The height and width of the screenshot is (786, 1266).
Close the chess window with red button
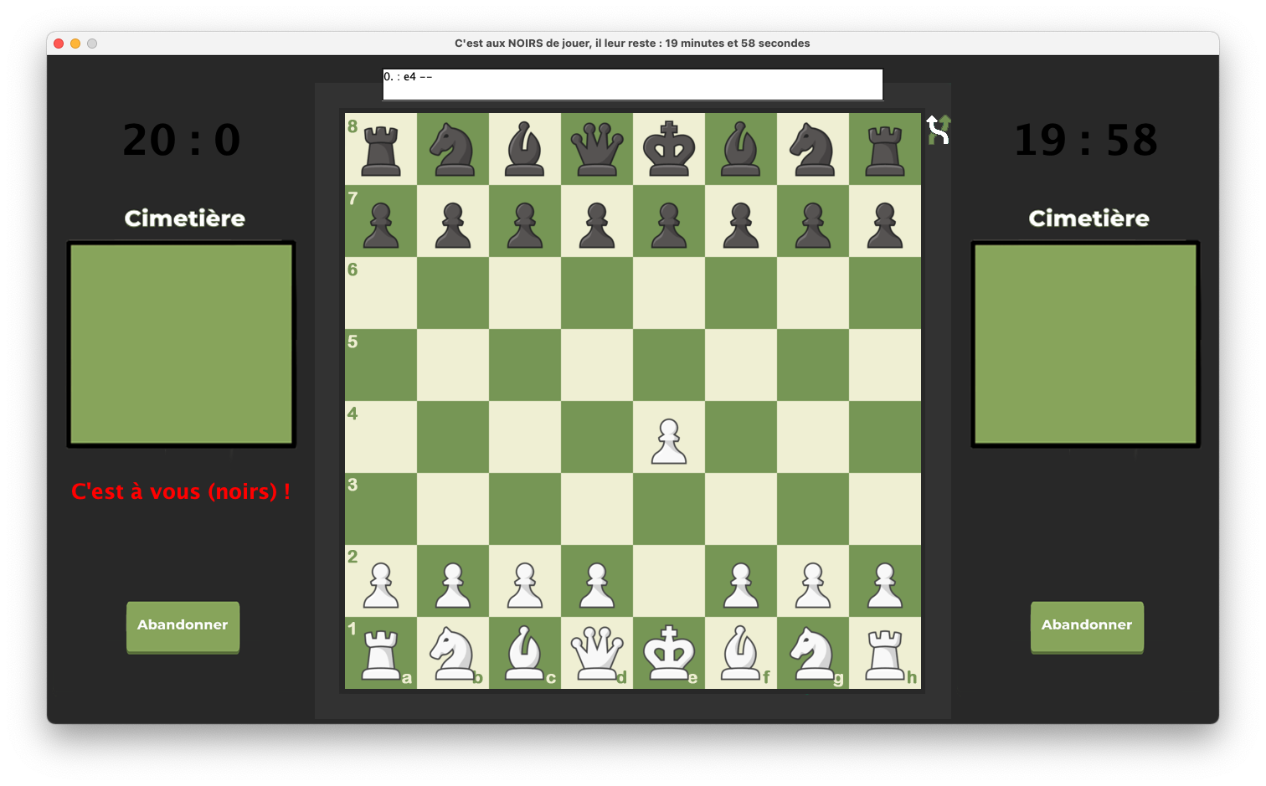(59, 44)
